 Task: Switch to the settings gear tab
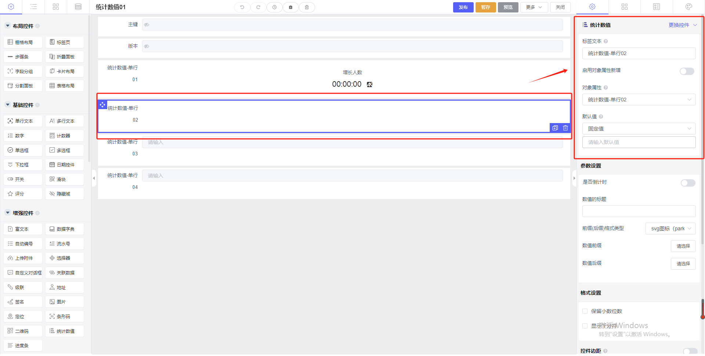(592, 7)
